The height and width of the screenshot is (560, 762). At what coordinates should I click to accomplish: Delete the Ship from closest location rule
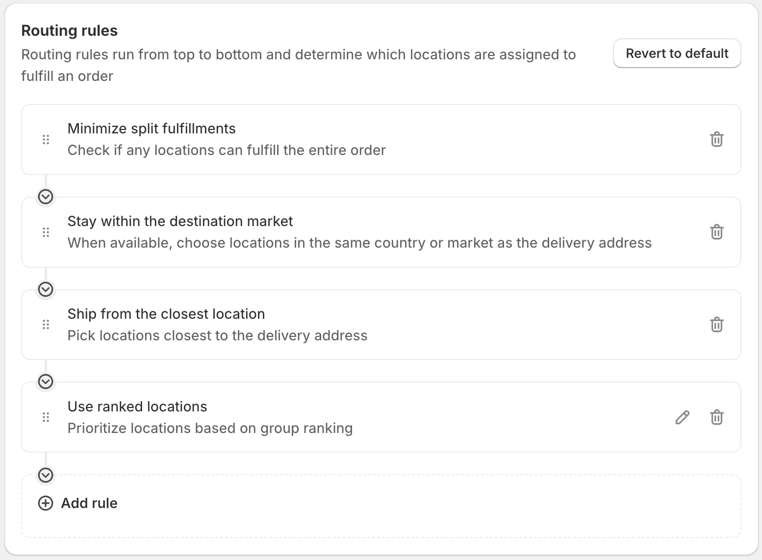pos(716,325)
